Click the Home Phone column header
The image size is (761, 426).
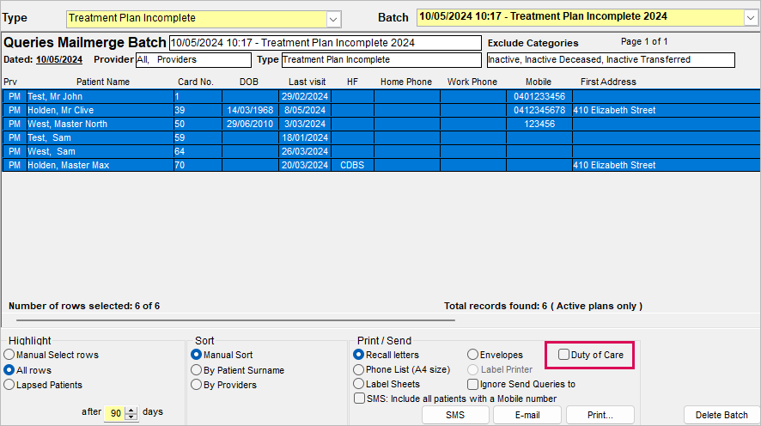(406, 82)
